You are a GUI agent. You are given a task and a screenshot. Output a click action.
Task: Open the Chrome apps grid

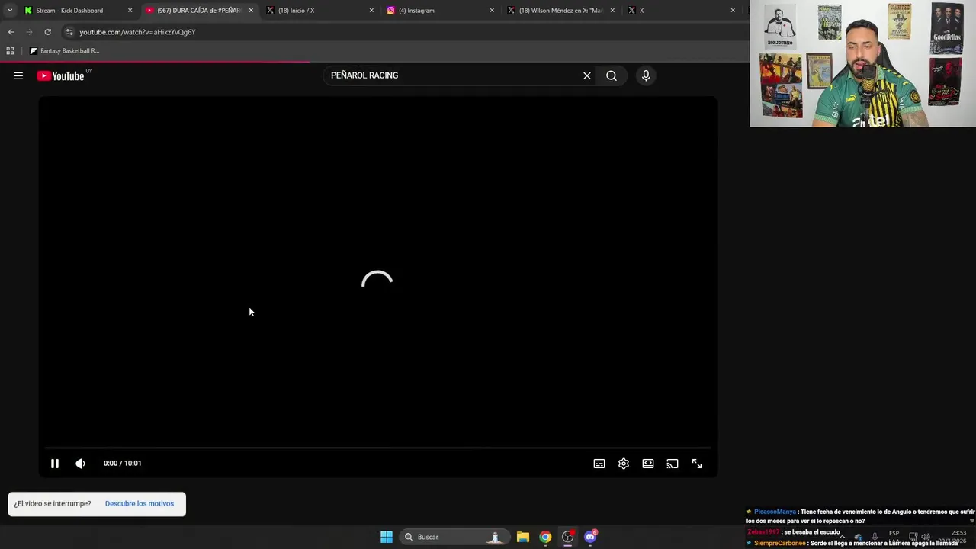pyautogui.click(x=10, y=51)
